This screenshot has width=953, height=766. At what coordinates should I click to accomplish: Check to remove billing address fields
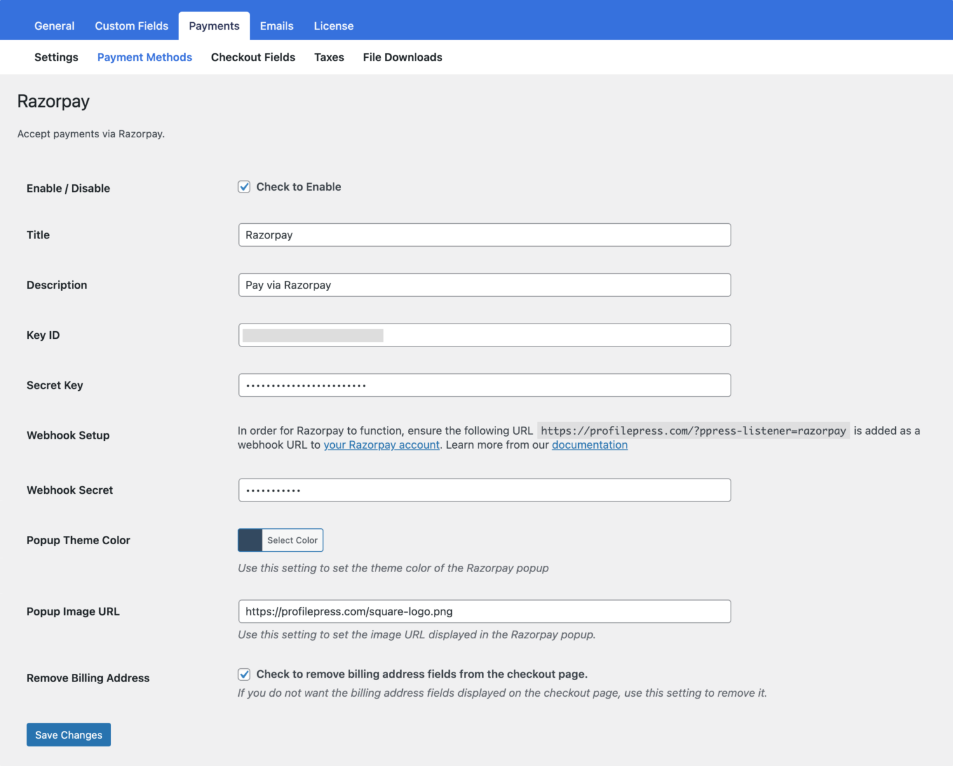click(244, 674)
